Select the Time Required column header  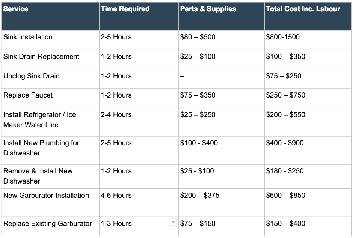(x=139, y=16)
